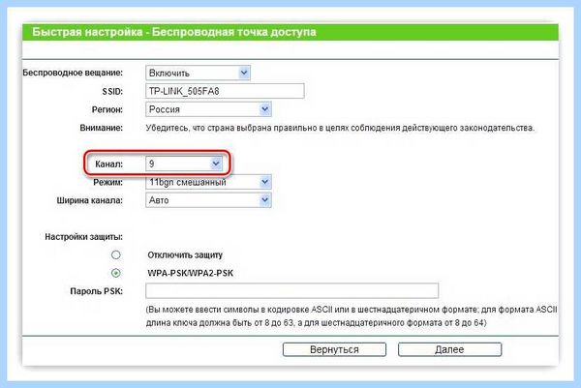Screen dimensions: 581x388
Task: Click the Режим: label
Action: pyautogui.click(x=107, y=182)
